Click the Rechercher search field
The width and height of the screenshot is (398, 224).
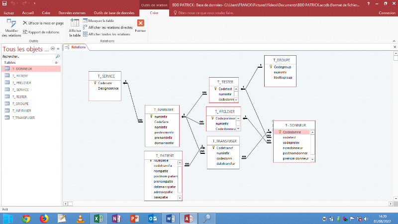27,57
